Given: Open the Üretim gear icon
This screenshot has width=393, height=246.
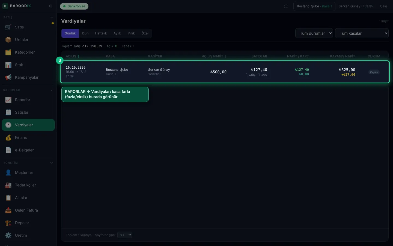Looking at the screenshot, I should [8, 235].
